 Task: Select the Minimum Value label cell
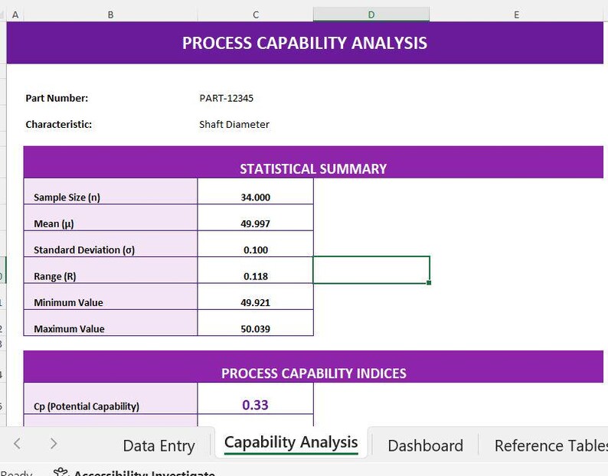tap(110, 296)
